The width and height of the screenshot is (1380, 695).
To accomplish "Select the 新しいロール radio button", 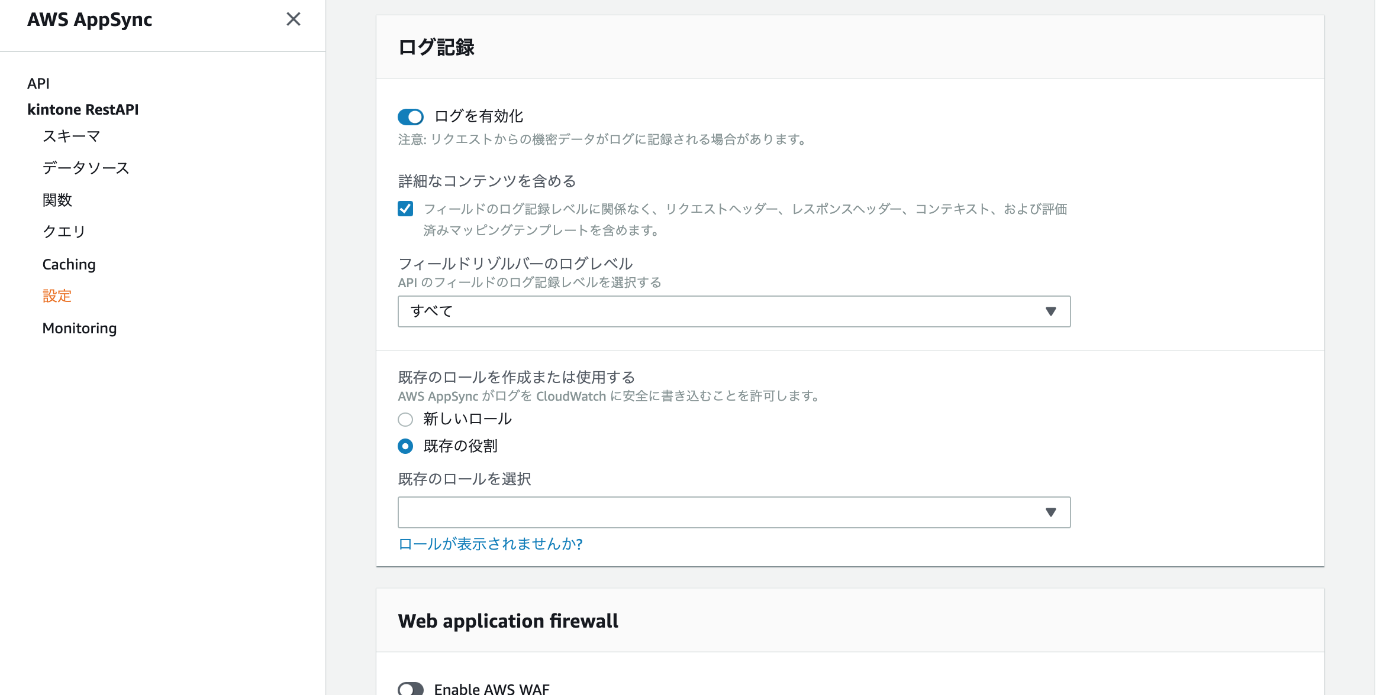I will pyautogui.click(x=405, y=420).
